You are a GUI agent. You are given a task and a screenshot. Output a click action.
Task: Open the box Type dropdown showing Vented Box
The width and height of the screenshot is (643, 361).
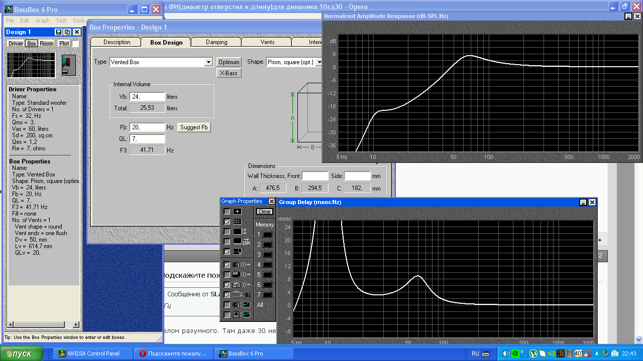pos(208,62)
